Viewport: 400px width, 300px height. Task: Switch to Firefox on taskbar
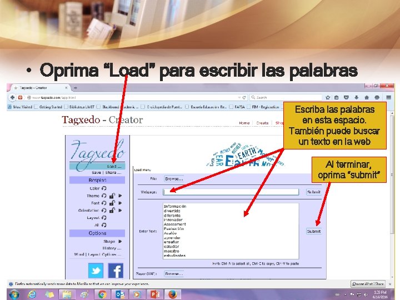173,294
